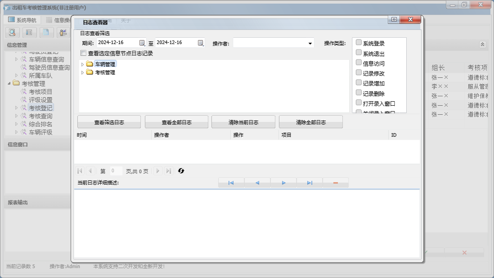Click the icon next to 评级设置
Image resolution: width=494 pixels, height=278 pixels.
click(x=24, y=100)
